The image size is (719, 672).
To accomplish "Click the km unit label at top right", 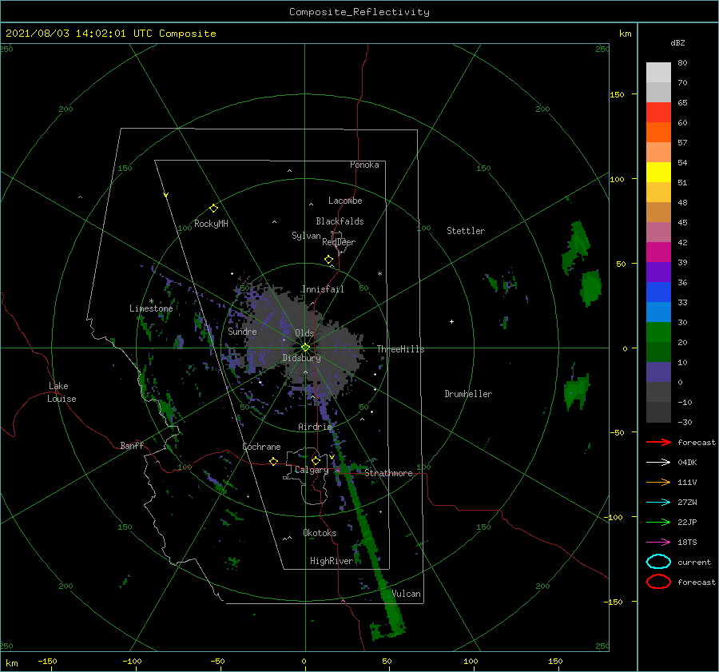I will tap(625, 34).
